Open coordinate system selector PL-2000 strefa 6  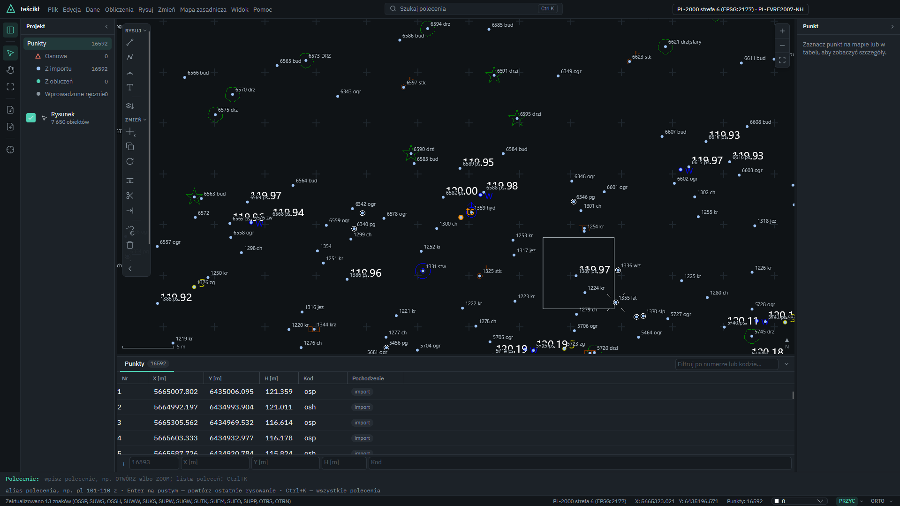pos(740,9)
